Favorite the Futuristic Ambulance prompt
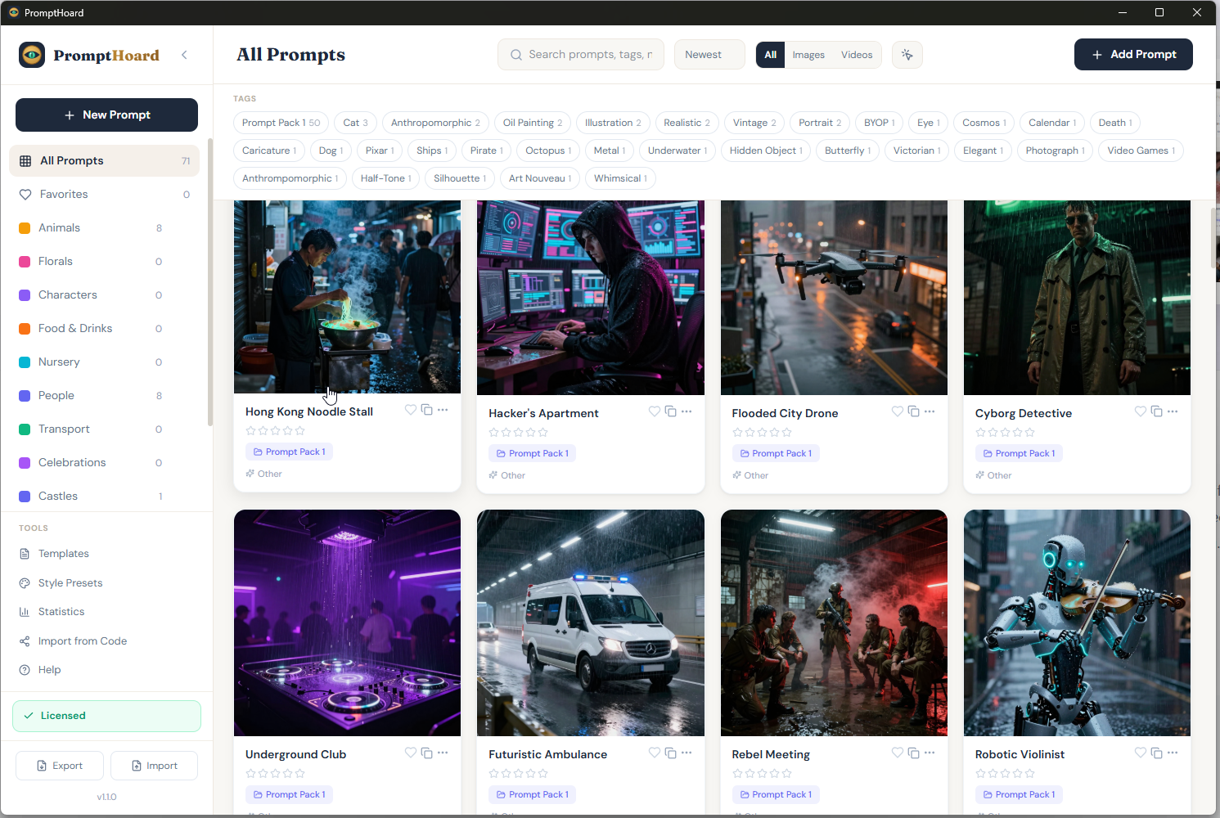 pos(655,753)
